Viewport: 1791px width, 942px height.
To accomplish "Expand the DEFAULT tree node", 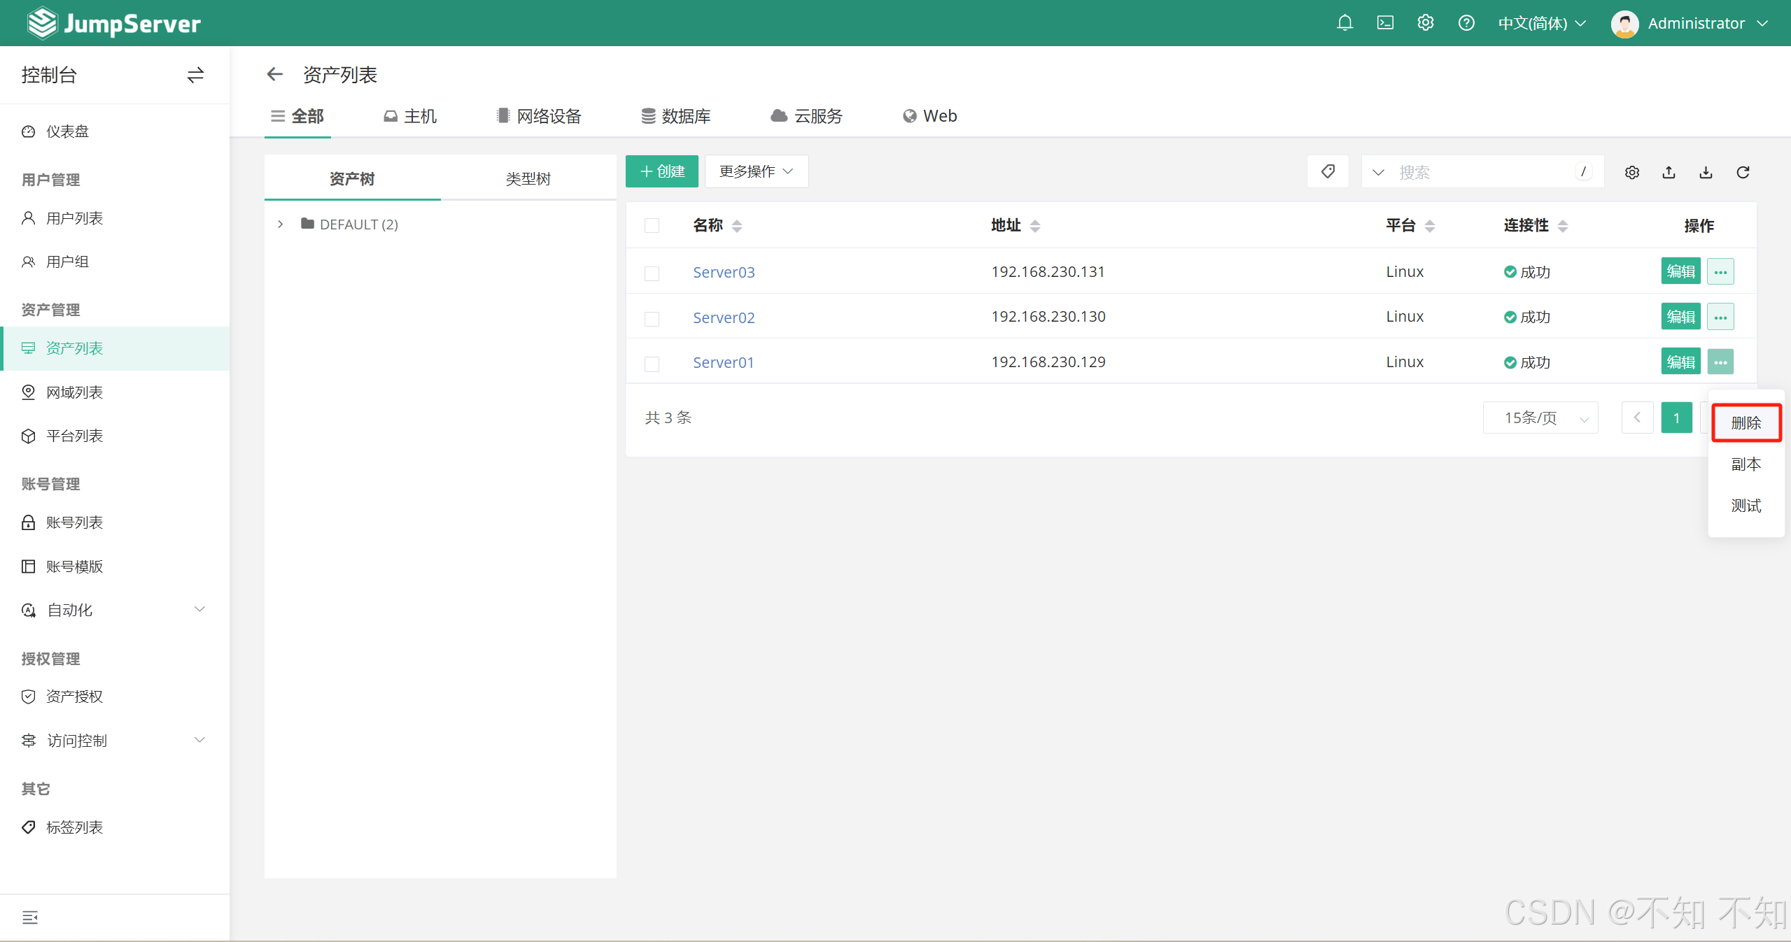I will [x=280, y=224].
